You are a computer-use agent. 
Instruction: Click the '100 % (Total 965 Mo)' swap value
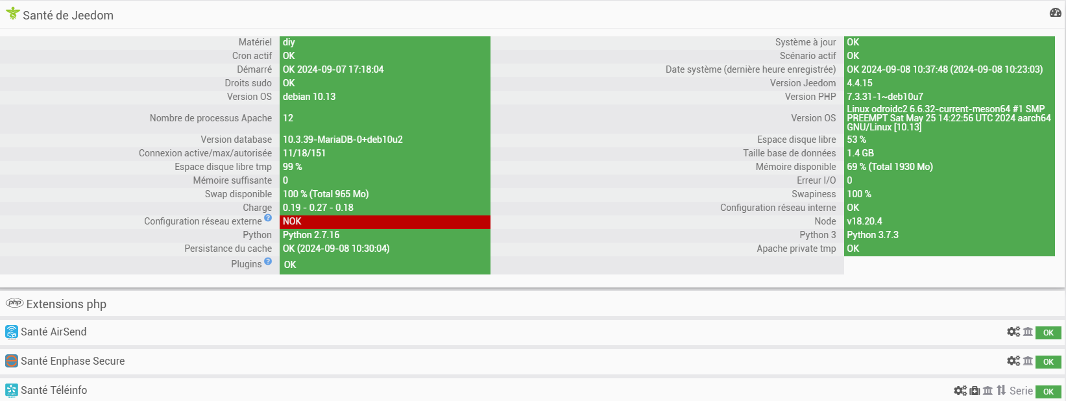[x=326, y=194]
